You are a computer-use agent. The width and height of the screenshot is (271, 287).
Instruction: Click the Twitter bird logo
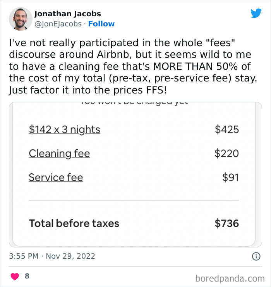pos(256,14)
